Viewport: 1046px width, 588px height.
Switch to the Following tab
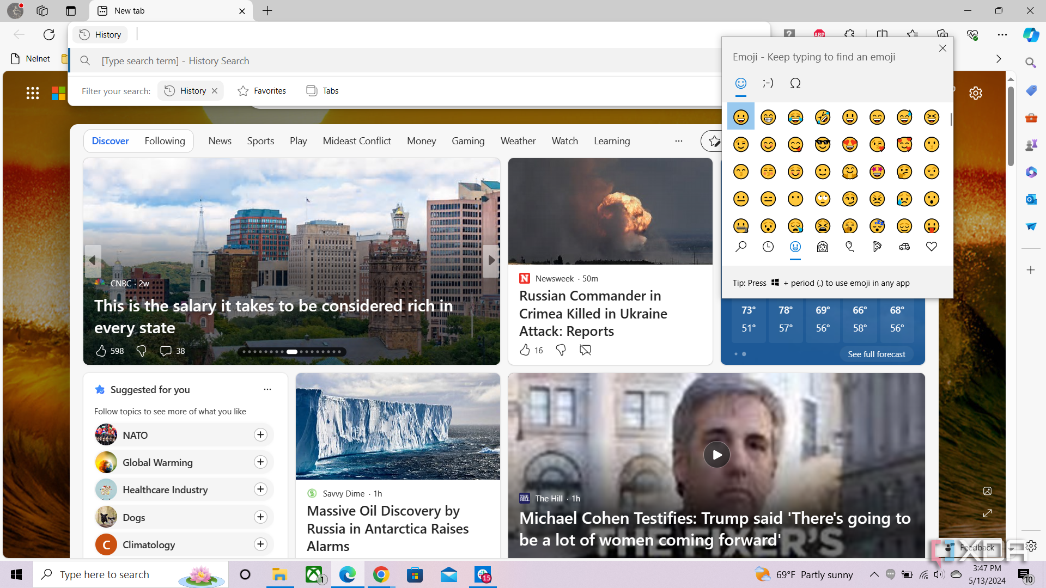coord(165,141)
